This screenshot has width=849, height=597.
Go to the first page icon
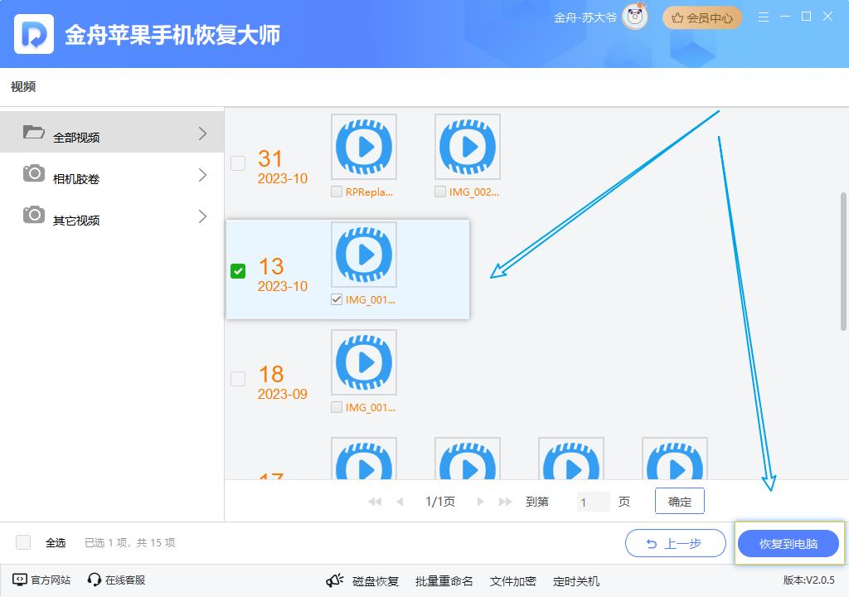point(375,502)
